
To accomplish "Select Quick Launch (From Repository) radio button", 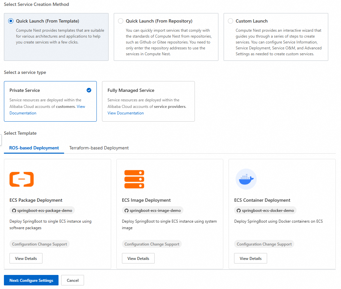I will 121,21.
